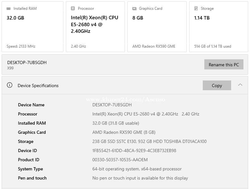Collapse the Device Specifications section
251x189 pixels.
[240, 85]
